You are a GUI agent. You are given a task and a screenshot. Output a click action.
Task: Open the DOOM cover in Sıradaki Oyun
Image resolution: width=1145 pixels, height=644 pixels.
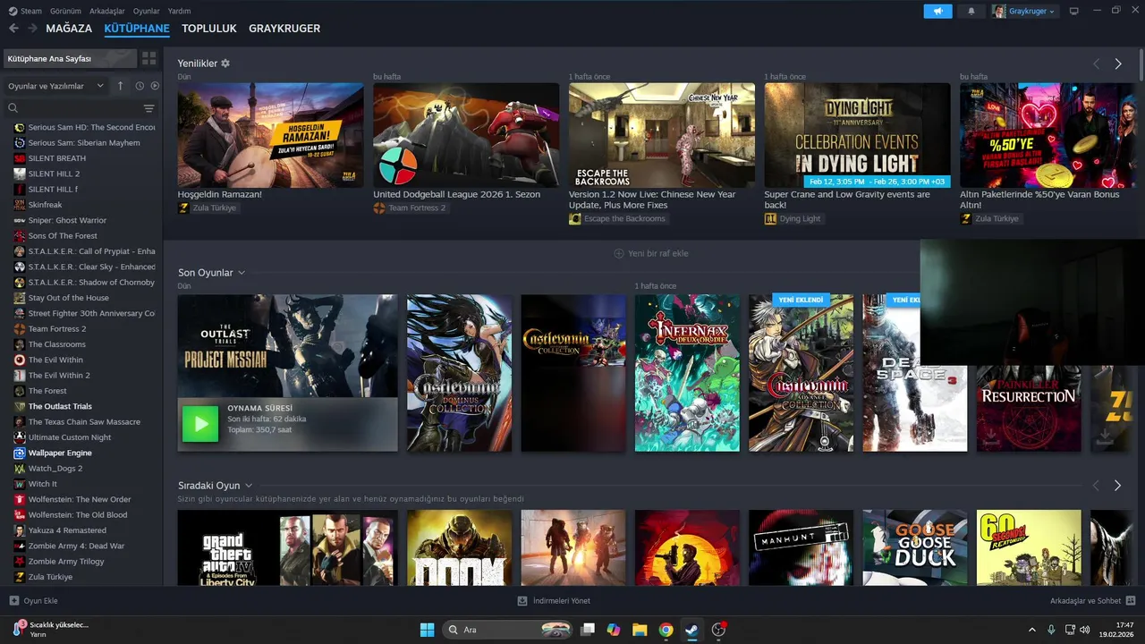(459, 547)
